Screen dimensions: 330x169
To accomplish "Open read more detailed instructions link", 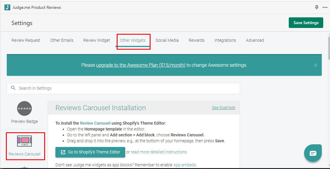I will (159, 152).
